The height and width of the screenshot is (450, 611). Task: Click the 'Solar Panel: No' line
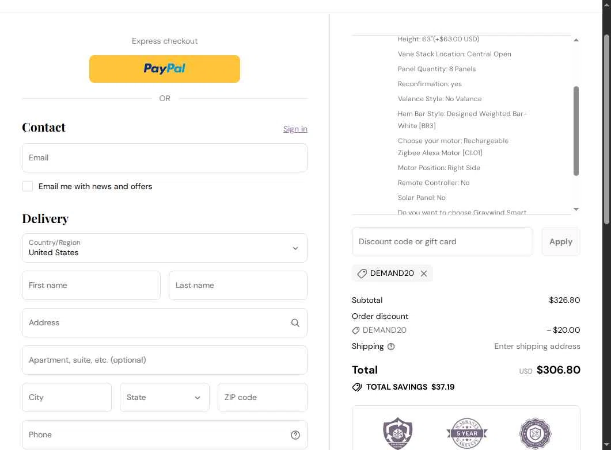pos(422,198)
